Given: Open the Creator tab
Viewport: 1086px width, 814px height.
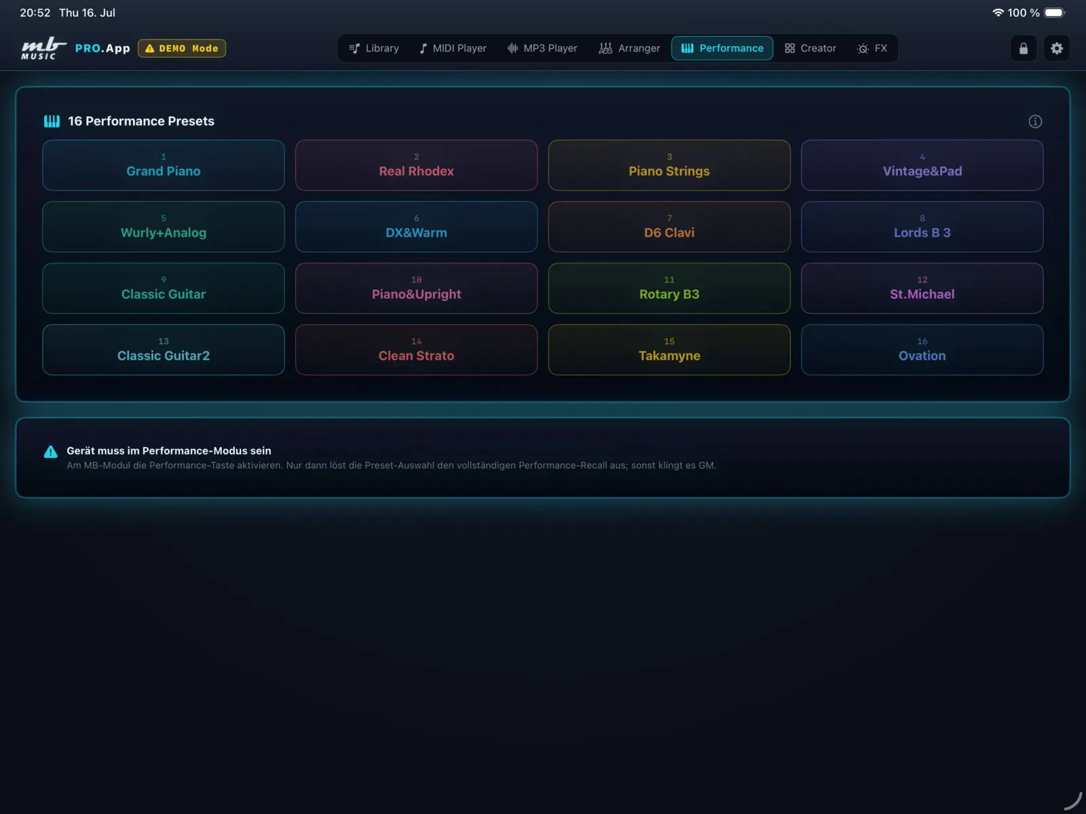Looking at the screenshot, I should click(x=810, y=48).
